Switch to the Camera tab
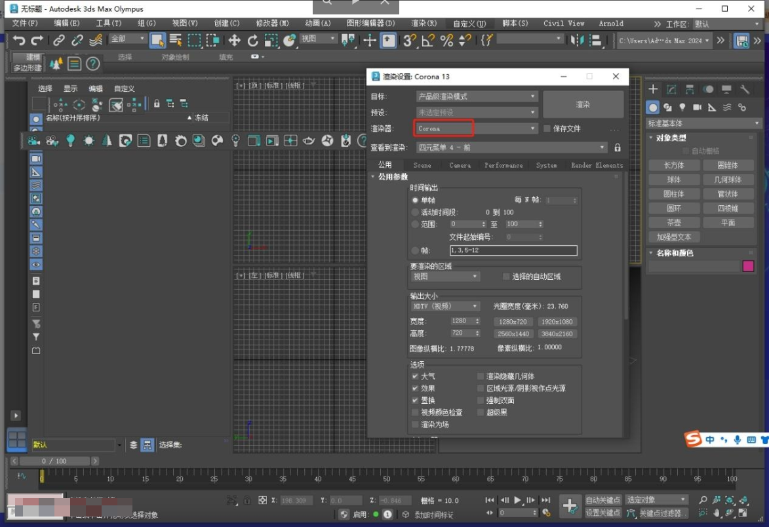 click(x=460, y=165)
